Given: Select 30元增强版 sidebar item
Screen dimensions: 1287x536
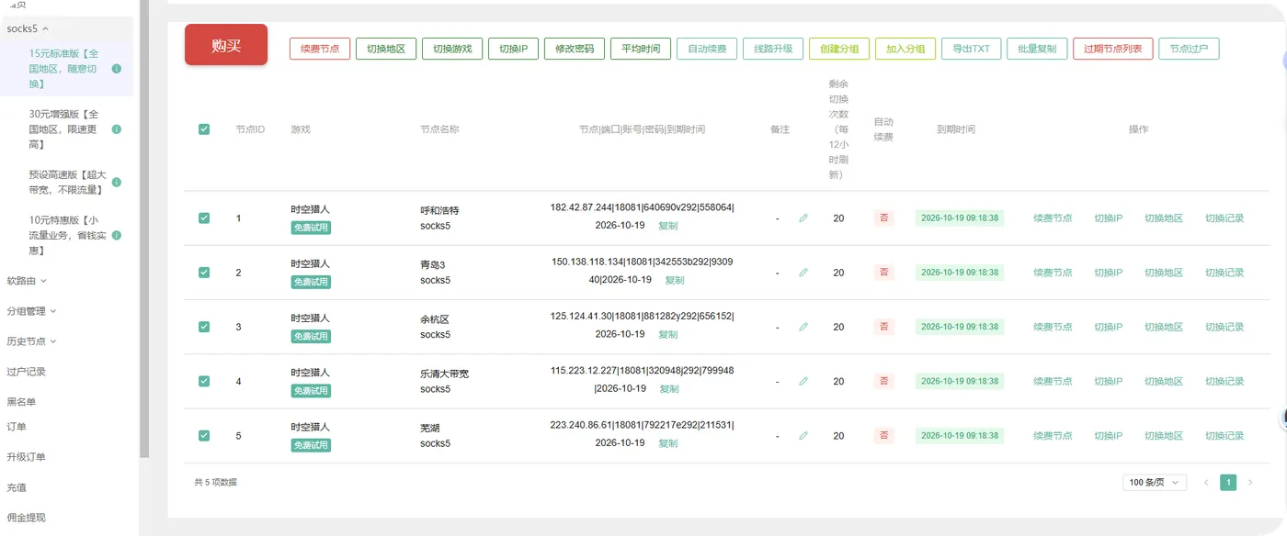Looking at the screenshot, I should point(66,129).
